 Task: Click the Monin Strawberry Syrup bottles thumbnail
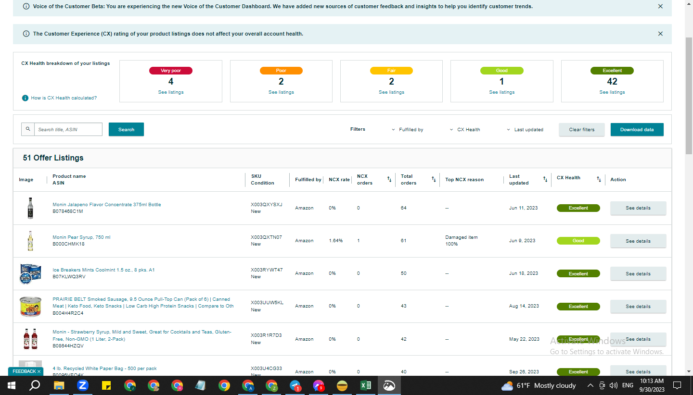click(30, 339)
